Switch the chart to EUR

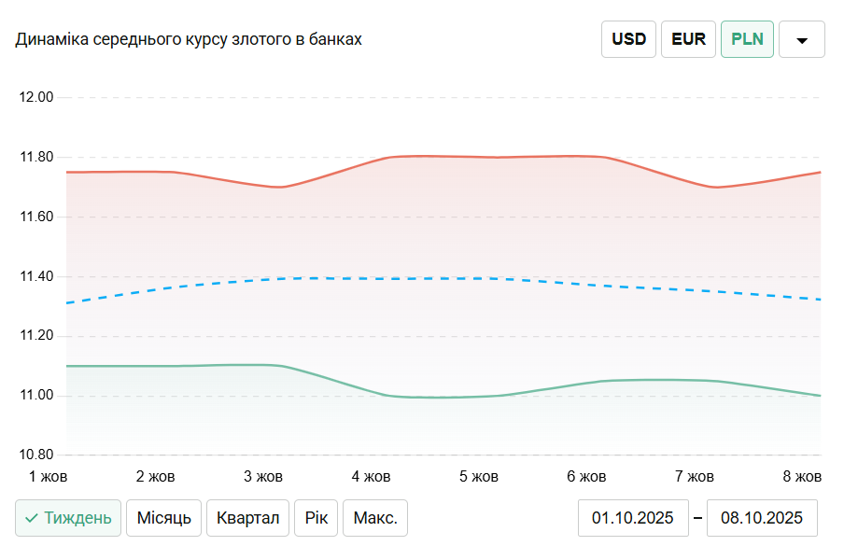pos(688,40)
